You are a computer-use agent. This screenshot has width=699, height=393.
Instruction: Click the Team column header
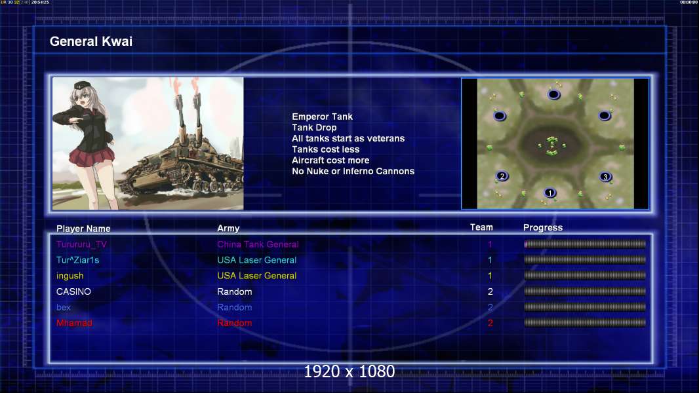(481, 227)
